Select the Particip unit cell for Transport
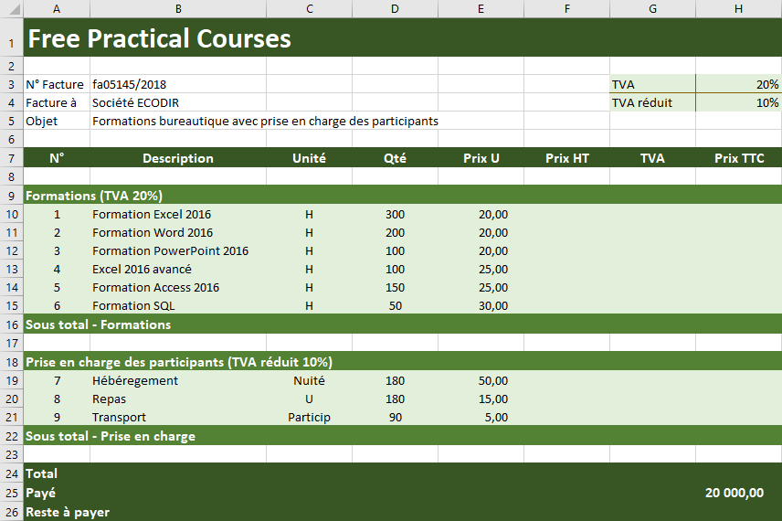 (x=309, y=417)
